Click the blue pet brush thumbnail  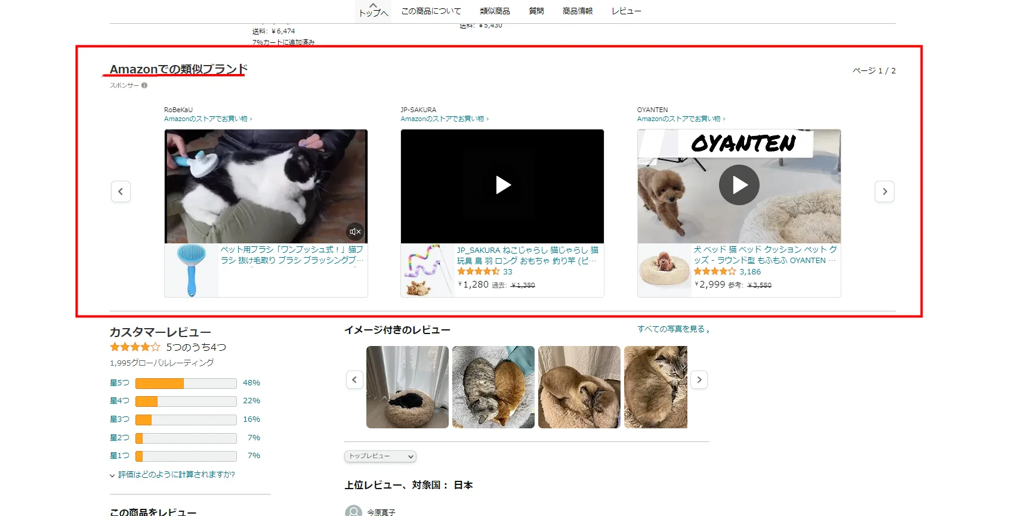[x=192, y=270]
